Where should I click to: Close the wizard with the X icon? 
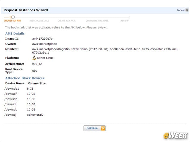(x=187, y=10)
